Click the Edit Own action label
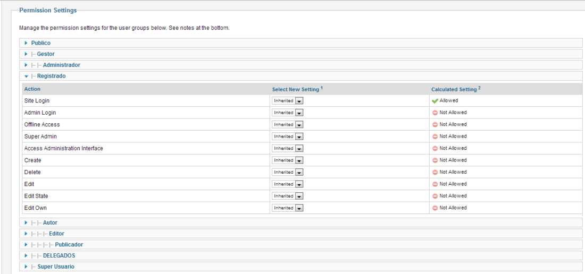The image size is (585, 274). [36, 208]
